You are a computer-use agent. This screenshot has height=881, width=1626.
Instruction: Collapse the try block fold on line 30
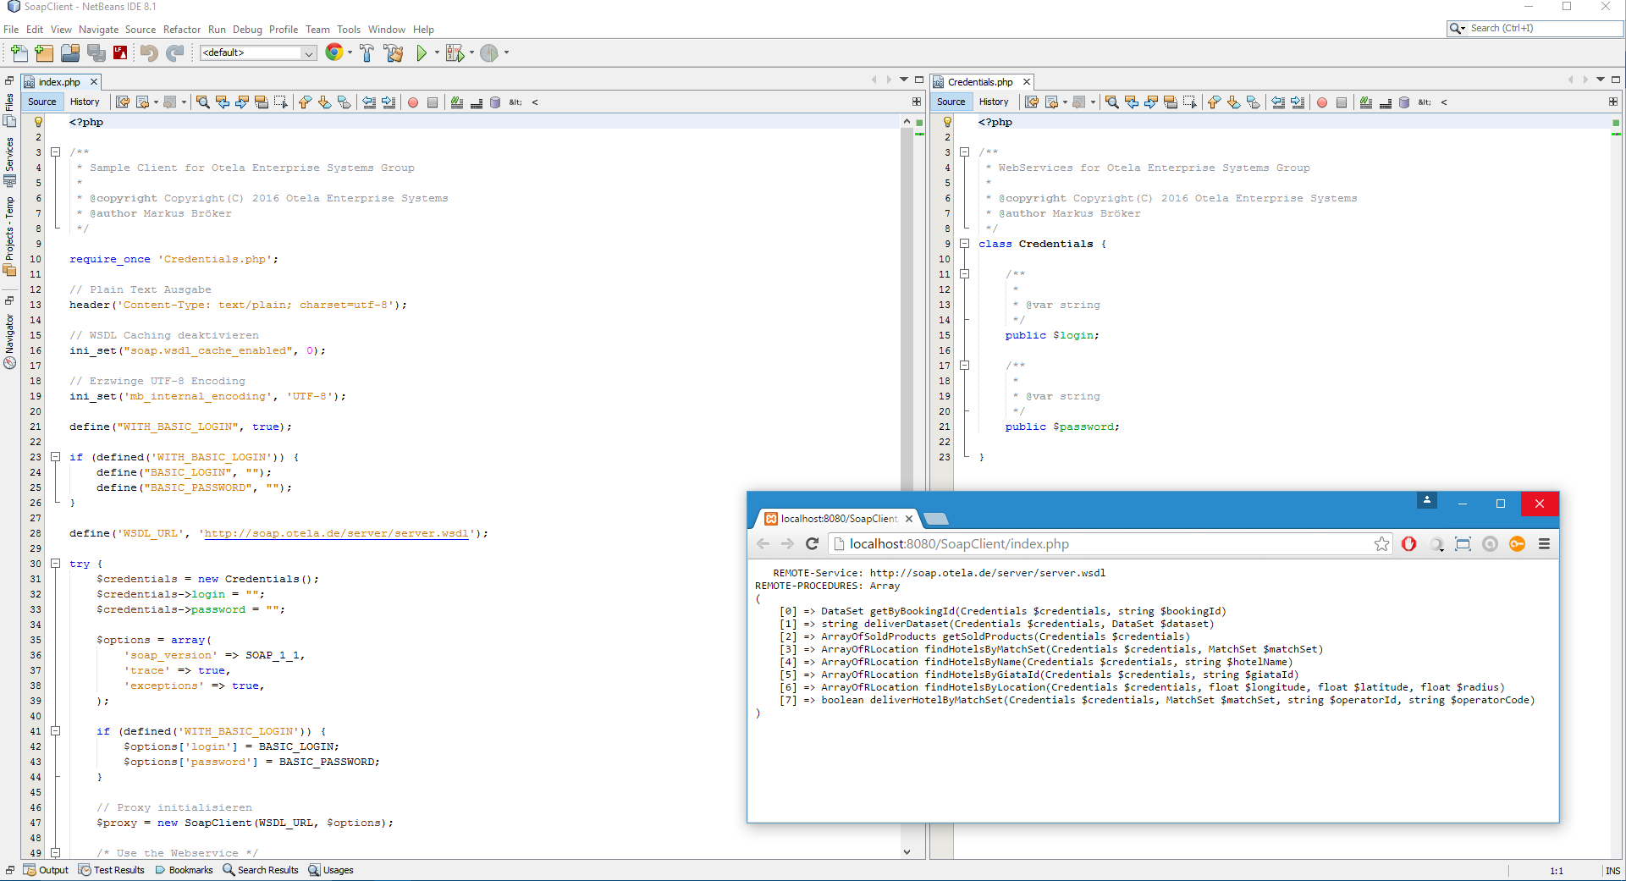click(56, 564)
